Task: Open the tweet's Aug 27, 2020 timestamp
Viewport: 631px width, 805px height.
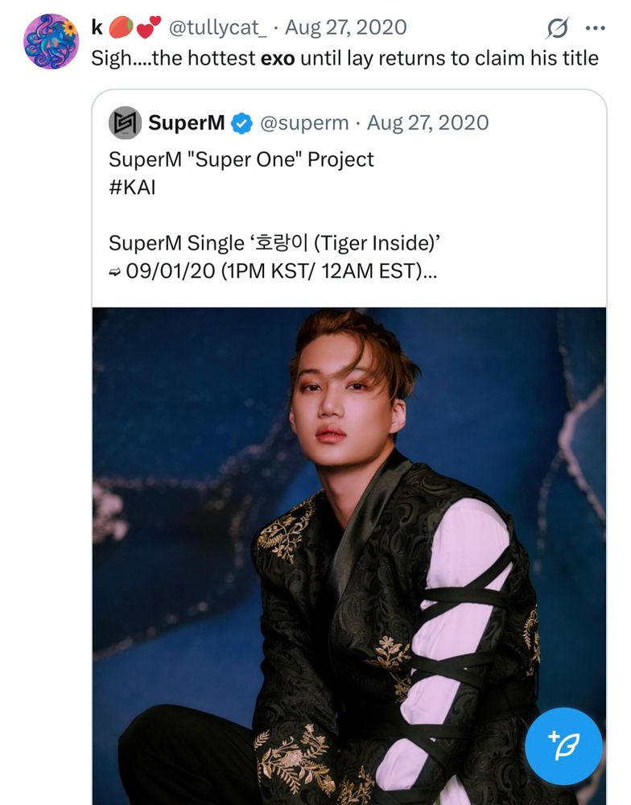Action: coord(346,27)
